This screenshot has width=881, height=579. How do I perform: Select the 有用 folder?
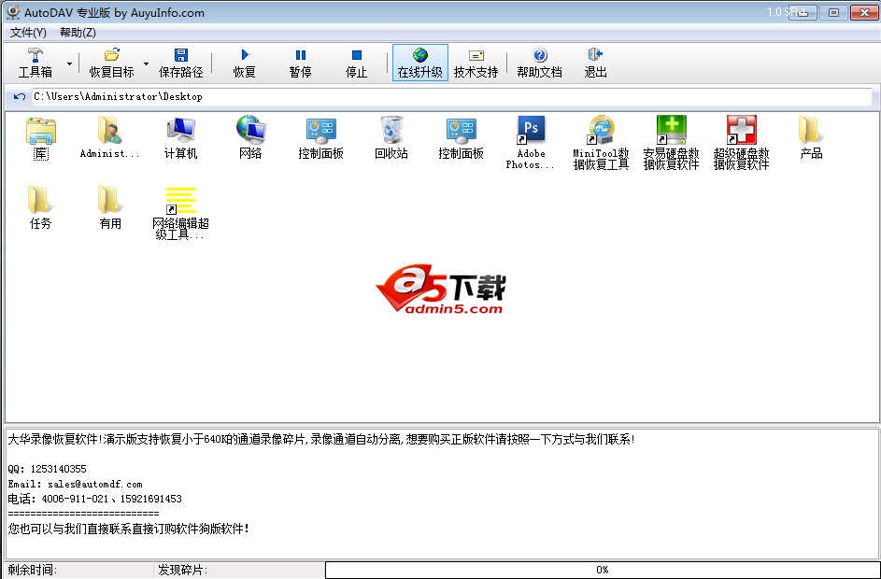tap(110, 208)
